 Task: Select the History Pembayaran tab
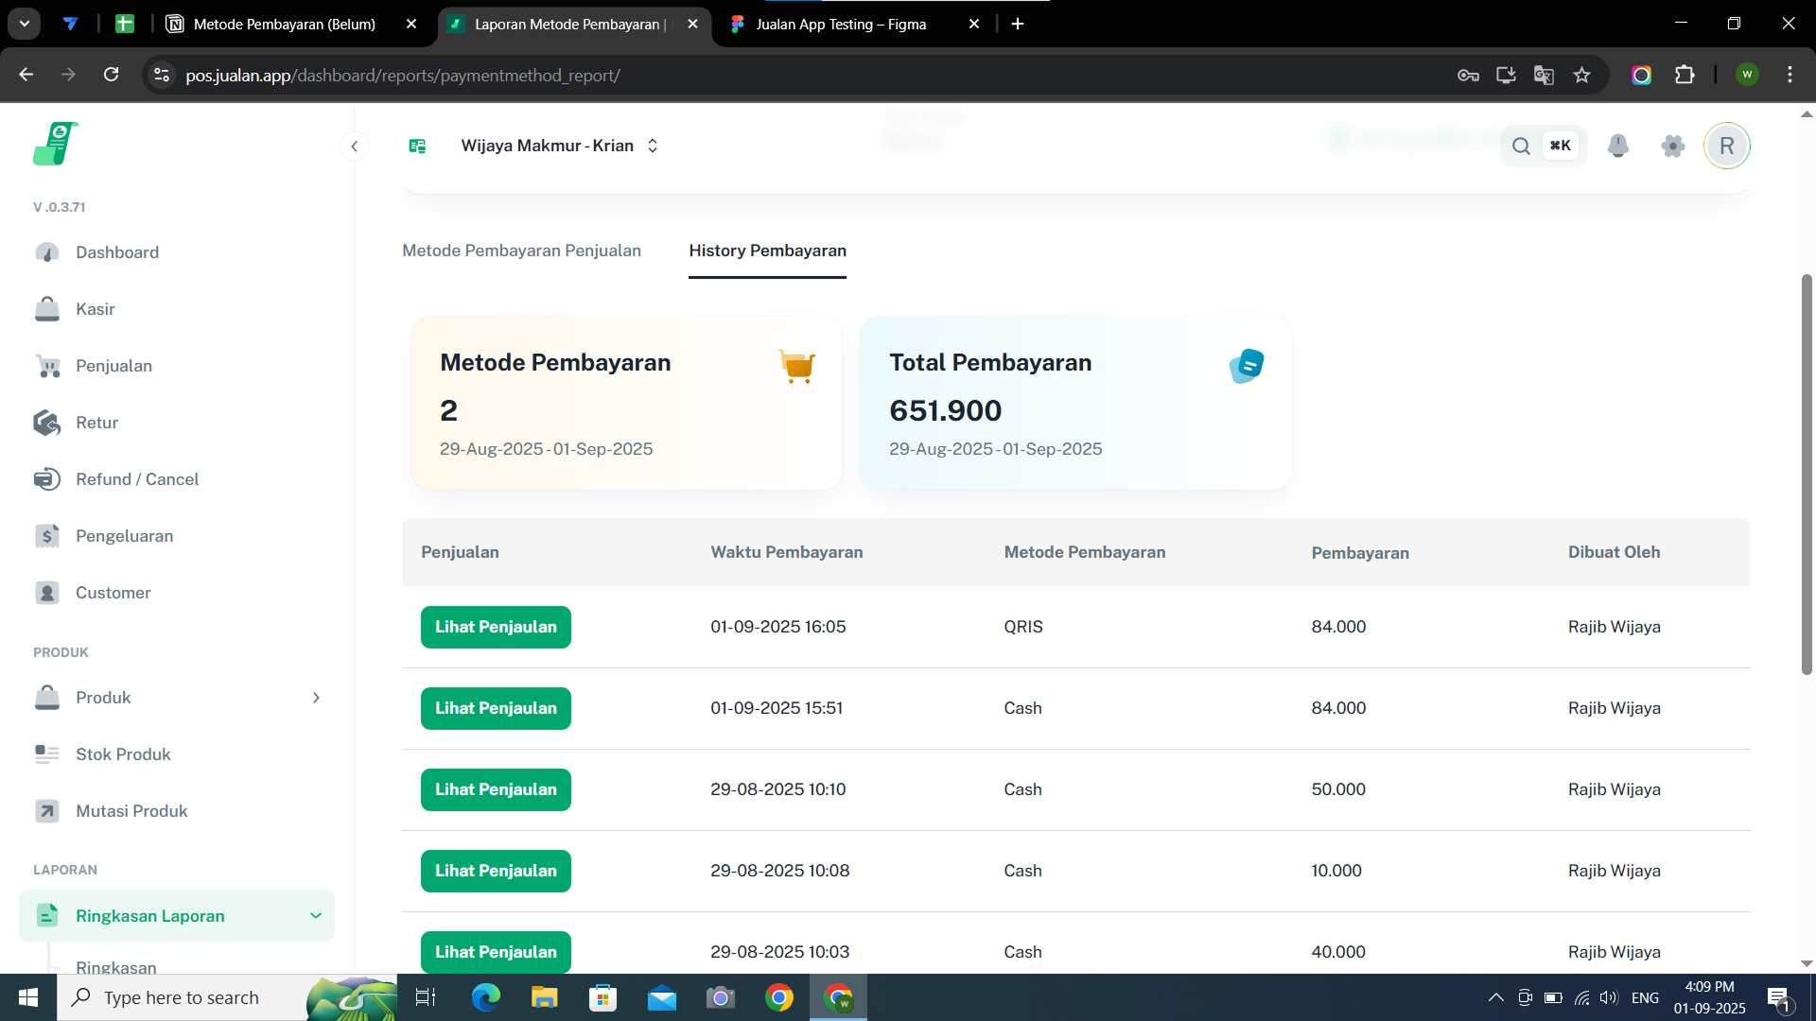(767, 251)
